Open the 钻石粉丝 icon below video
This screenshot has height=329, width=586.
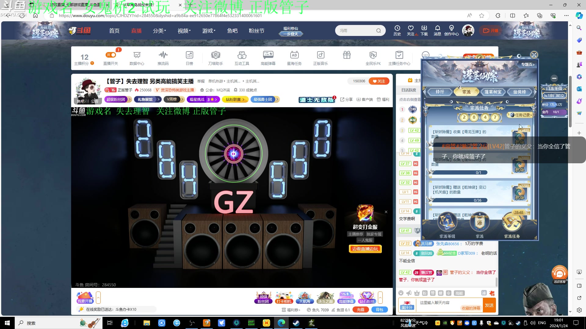click(x=367, y=298)
